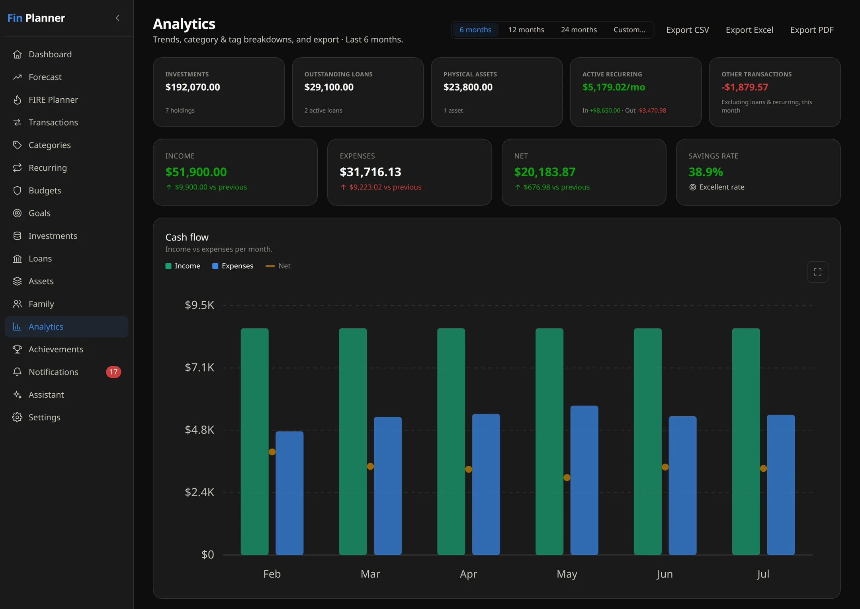Click the Assets layers icon
860x609 pixels.
[x=17, y=281]
